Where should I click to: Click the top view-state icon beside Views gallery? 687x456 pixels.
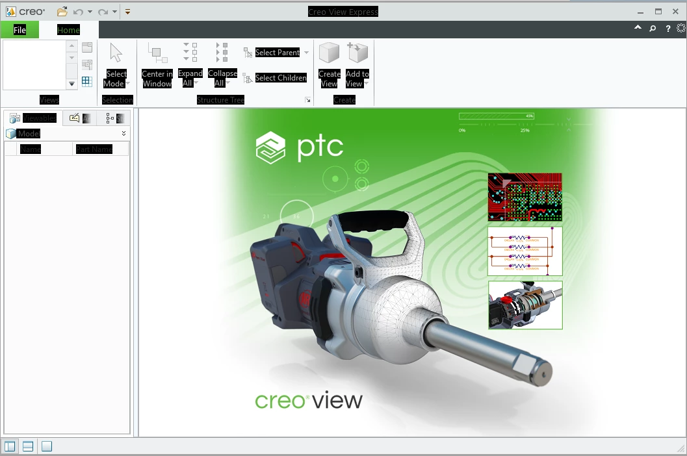(87, 47)
